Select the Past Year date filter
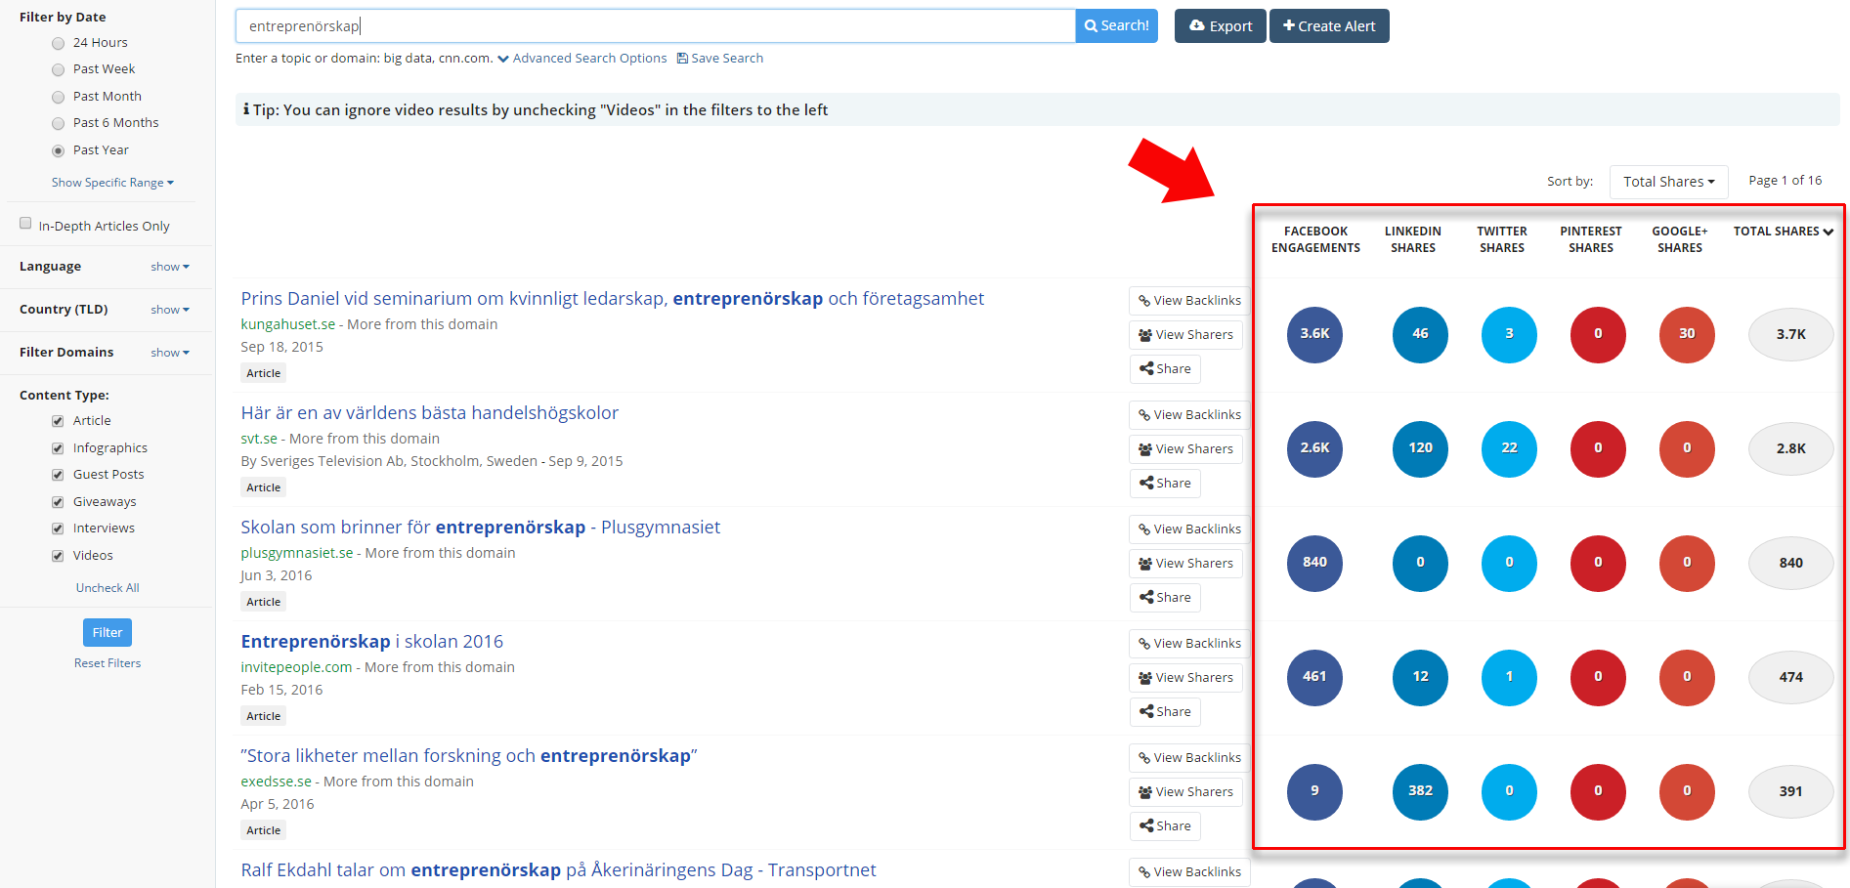1850x888 pixels. point(59,150)
